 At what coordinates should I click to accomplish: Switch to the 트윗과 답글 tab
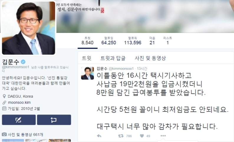113,58
